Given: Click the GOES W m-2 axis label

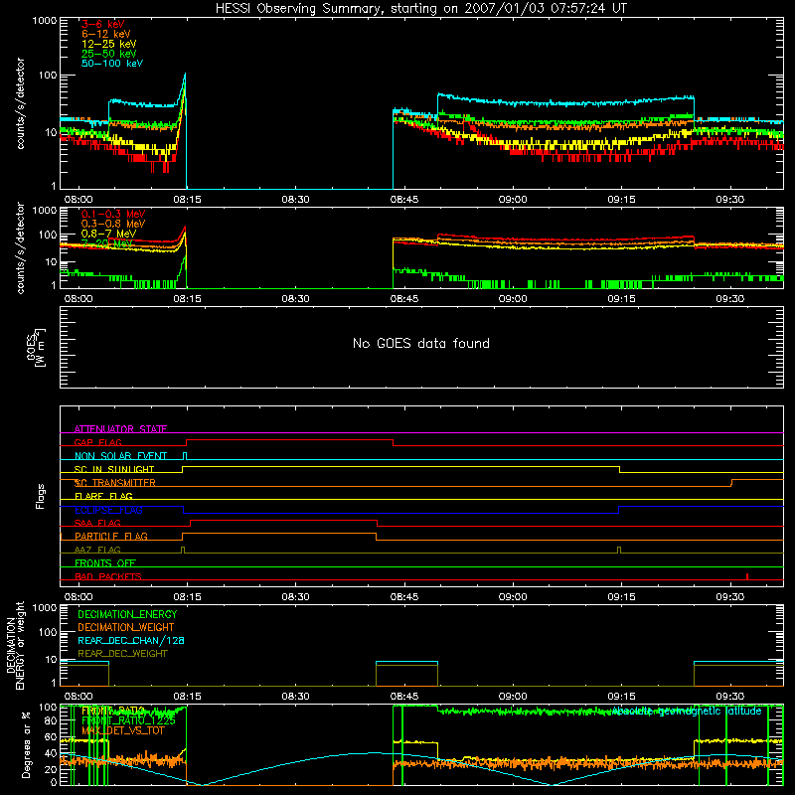Looking at the screenshot, I should [x=36, y=348].
